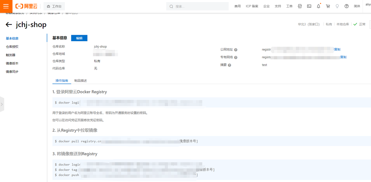This screenshot has height=182, width=371.
Task: Switch to the 制品描述 tab
Action: point(80,81)
